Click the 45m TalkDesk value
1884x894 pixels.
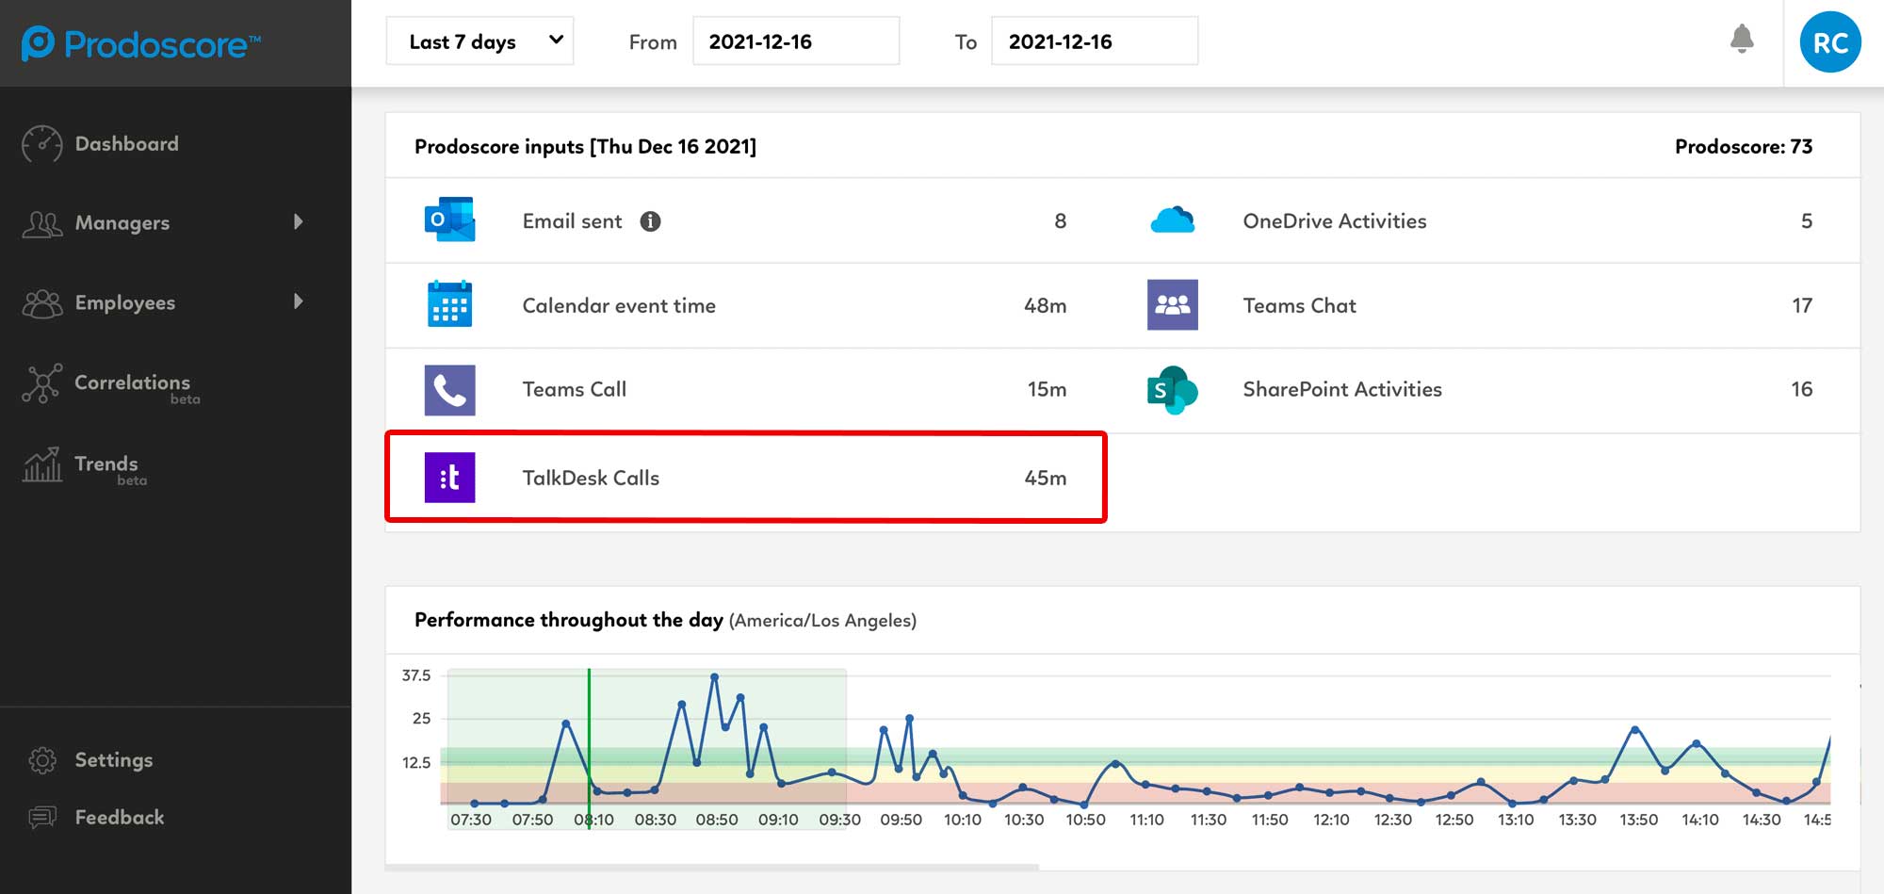pyautogui.click(x=1046, y=478)
